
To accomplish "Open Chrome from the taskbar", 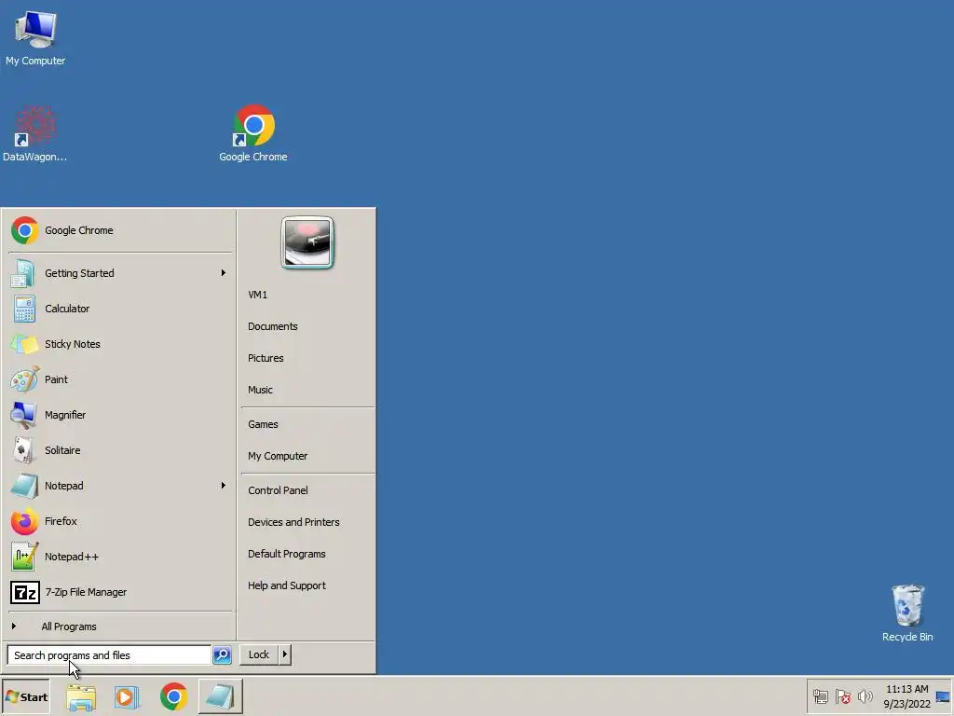I will [173, 696].
